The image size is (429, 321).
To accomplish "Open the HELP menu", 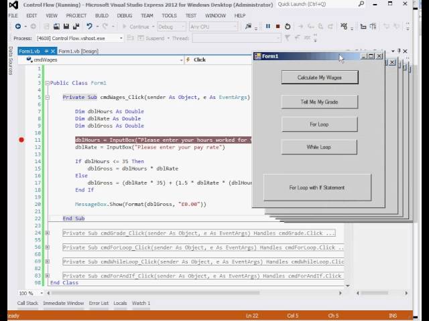I will (x=240, y=15).
